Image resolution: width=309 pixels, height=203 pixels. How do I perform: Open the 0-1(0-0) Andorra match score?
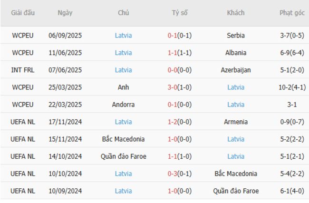point(179,105)
